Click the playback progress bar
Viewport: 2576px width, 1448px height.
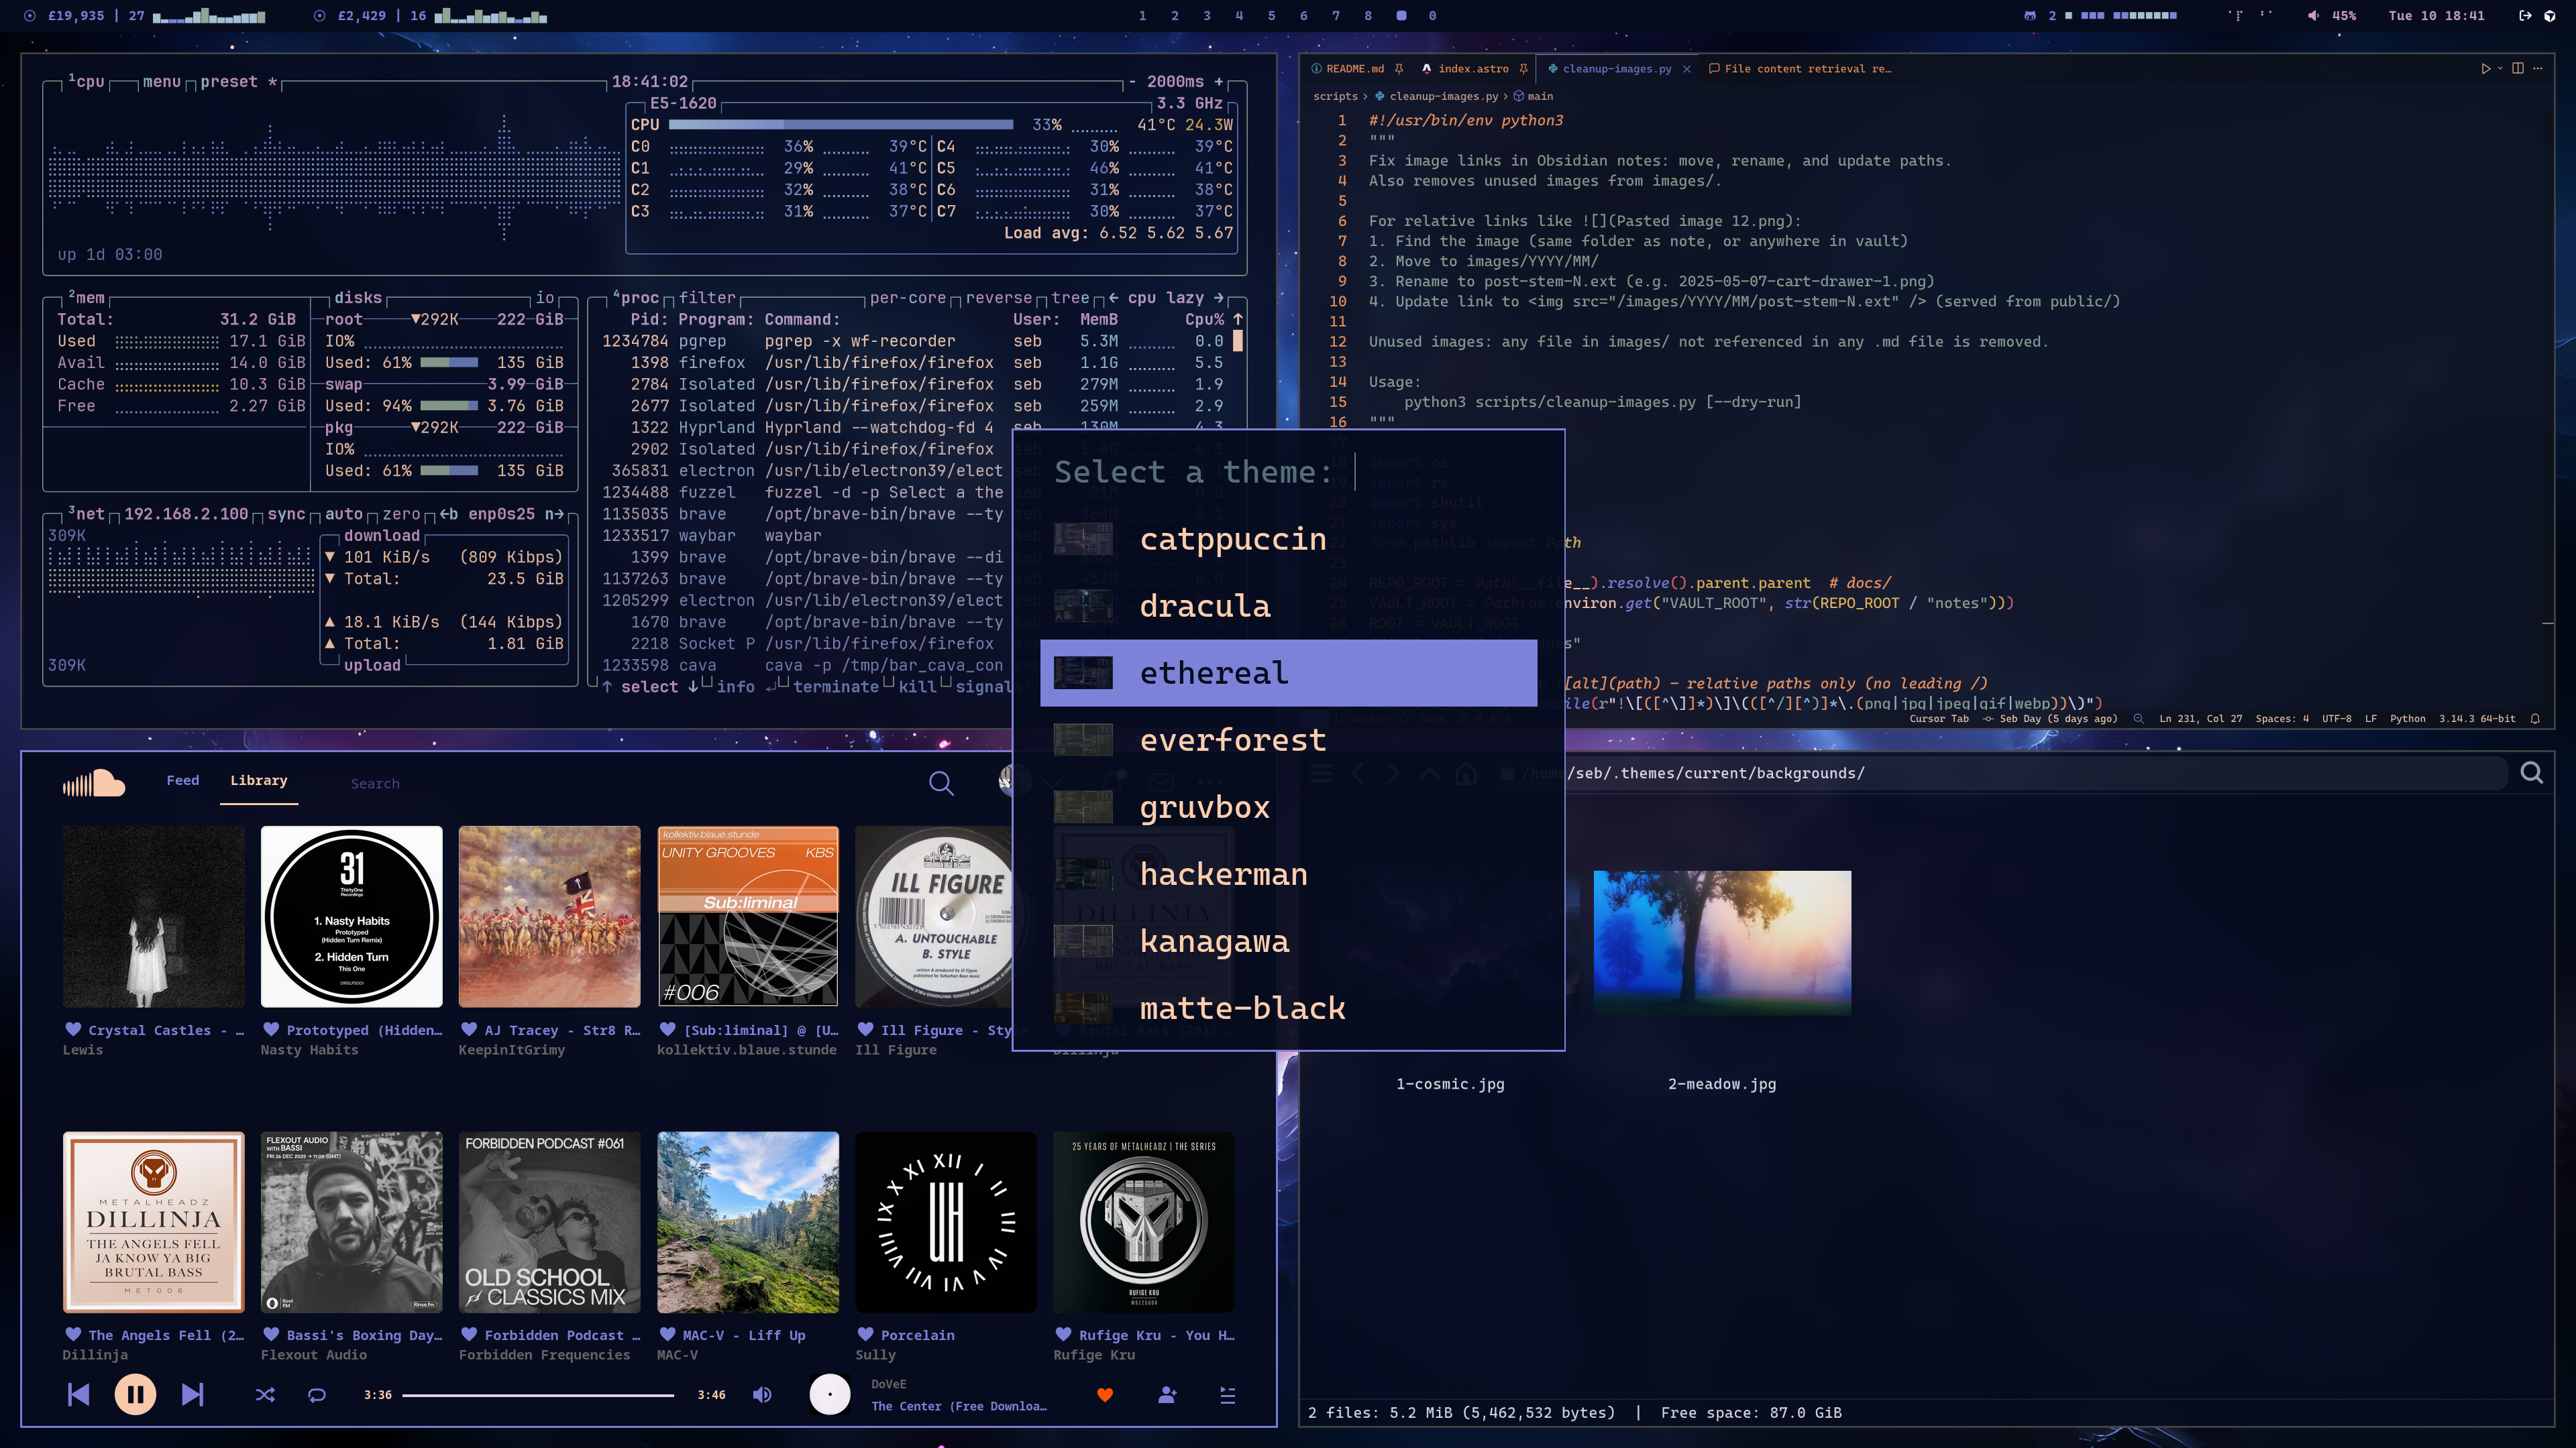[x=538, y=1395]
